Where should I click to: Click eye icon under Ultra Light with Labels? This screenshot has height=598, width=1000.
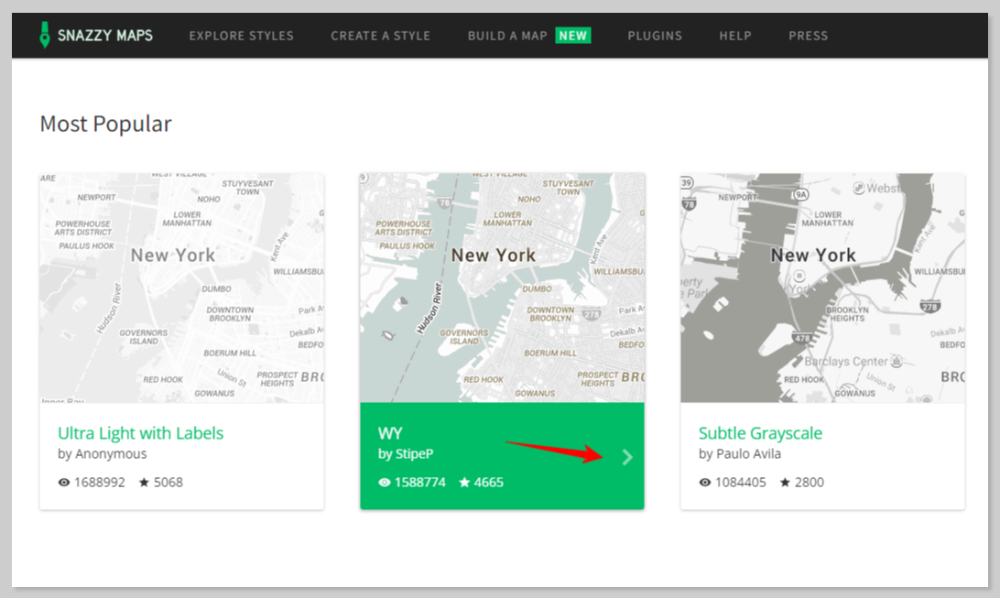pos(64,482)
